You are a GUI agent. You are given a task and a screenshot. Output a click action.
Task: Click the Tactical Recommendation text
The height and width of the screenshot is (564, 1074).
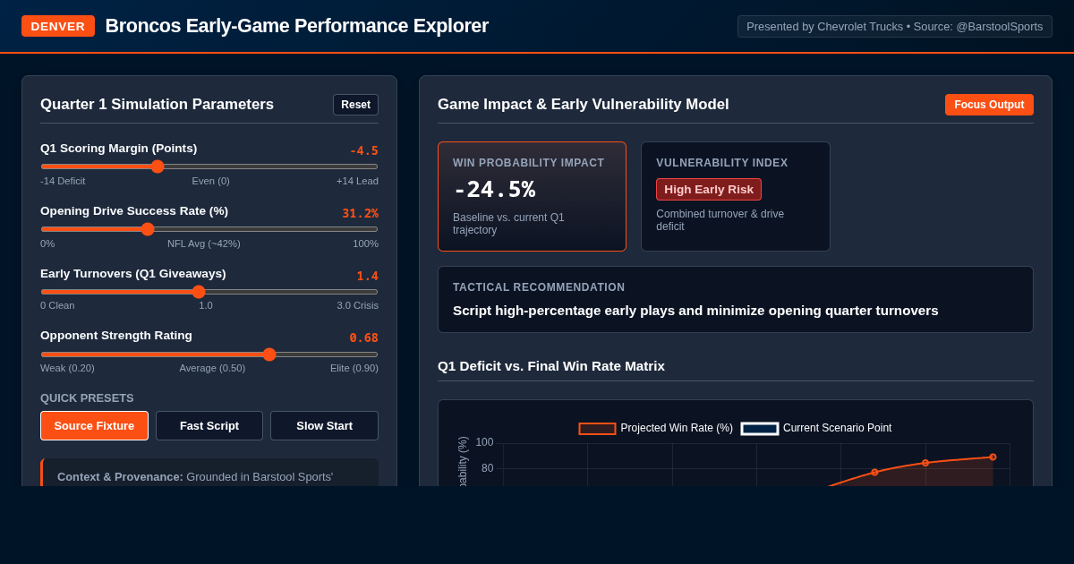coord(695,311)
